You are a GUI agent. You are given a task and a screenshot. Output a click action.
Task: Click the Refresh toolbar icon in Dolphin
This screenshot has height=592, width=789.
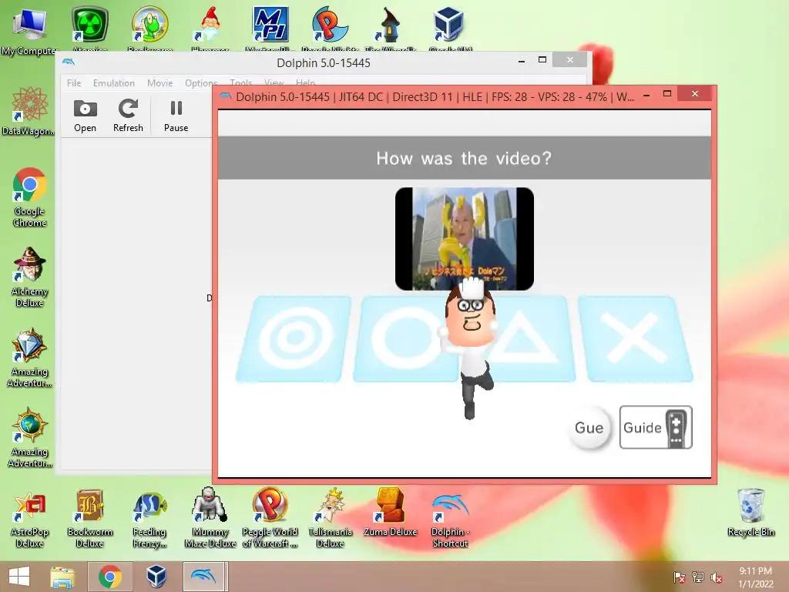pos(128,116)
